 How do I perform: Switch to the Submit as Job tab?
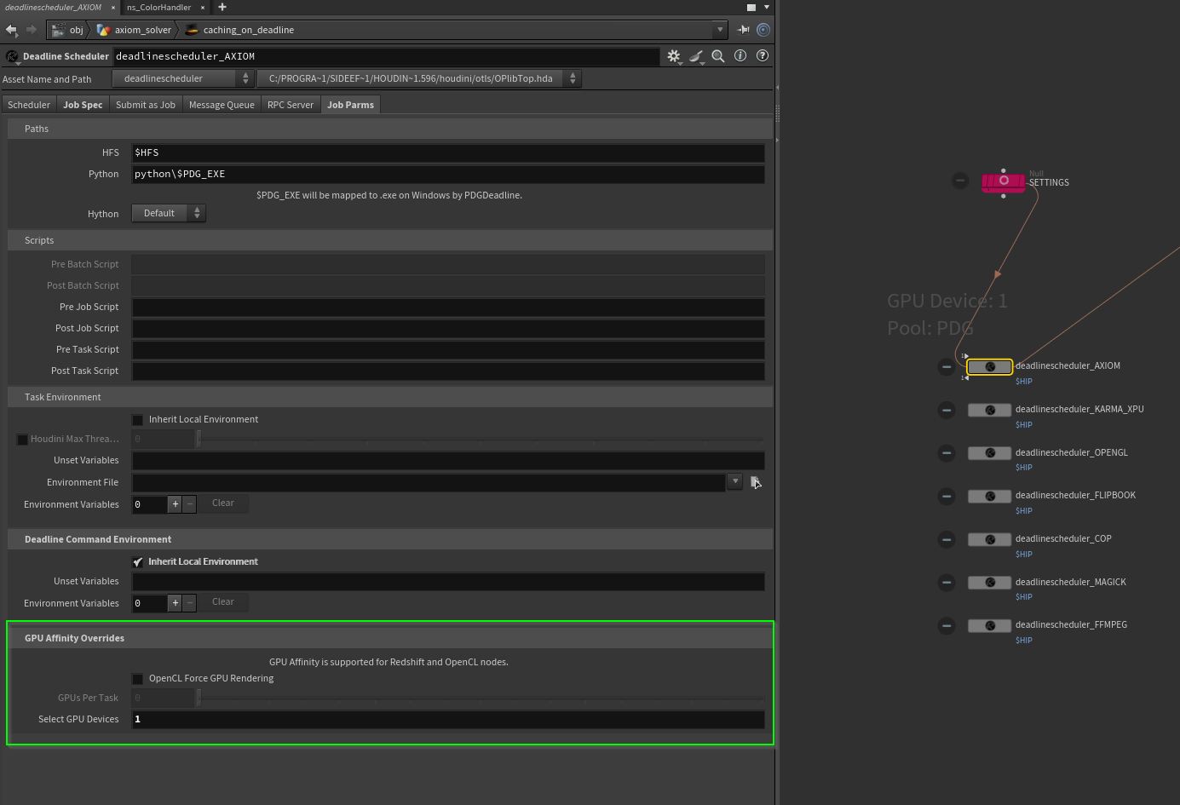click(x=146, y=105)
